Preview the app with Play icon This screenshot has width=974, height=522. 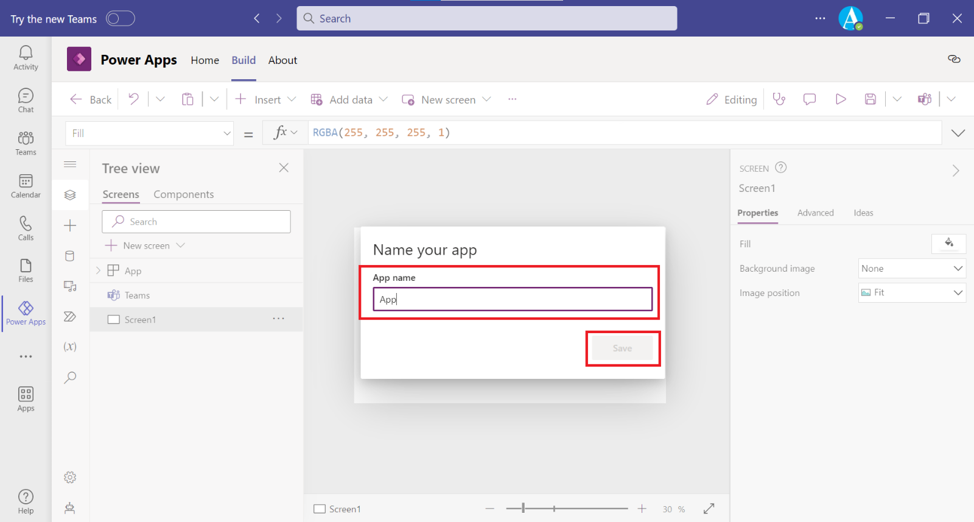[x=841, y=99]
